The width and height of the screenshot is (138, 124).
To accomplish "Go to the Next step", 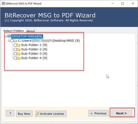I will [x=122, y=113].
